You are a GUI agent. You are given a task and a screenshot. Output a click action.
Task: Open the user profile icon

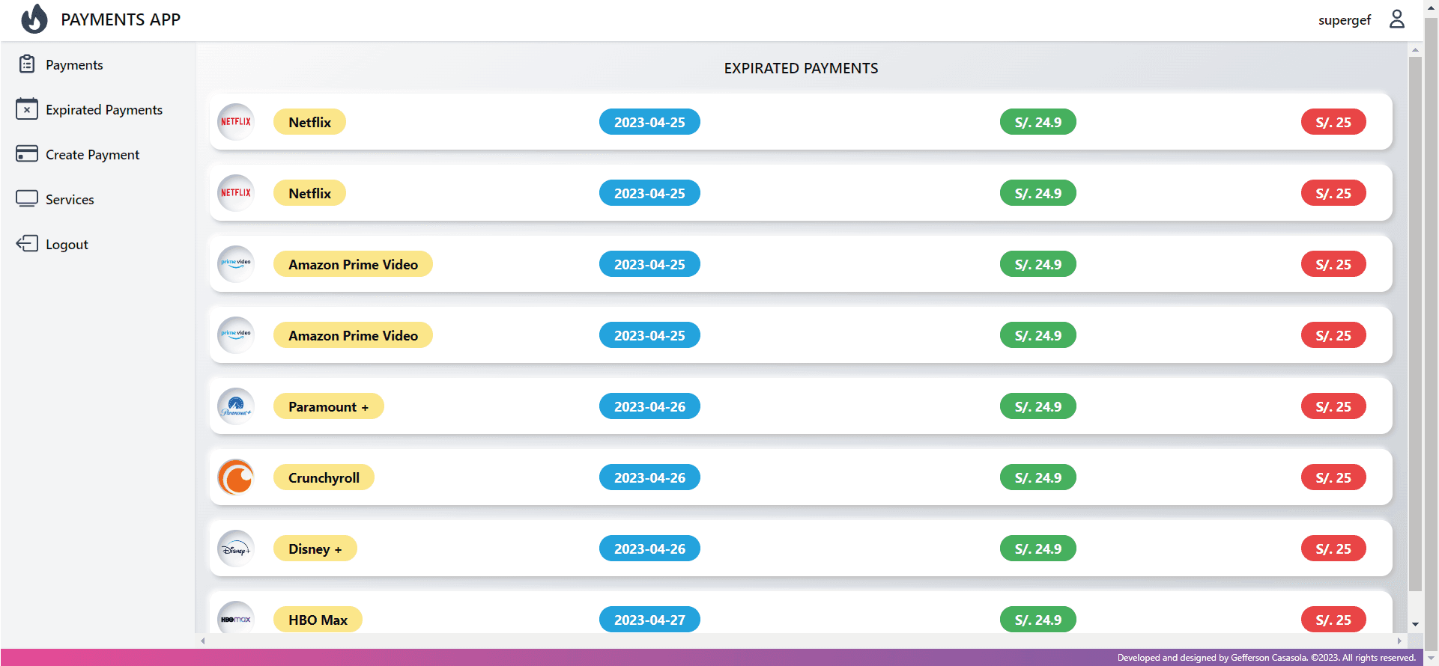(x=1397, y=19)
